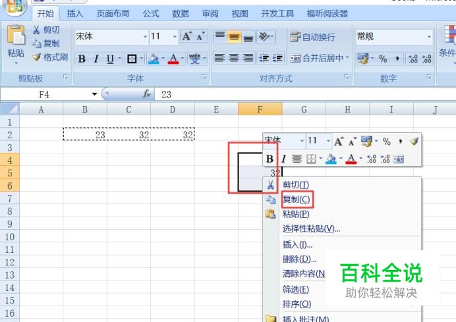
Task: Switch to the 页面布局 tab
Action: (x=113, y=13)
